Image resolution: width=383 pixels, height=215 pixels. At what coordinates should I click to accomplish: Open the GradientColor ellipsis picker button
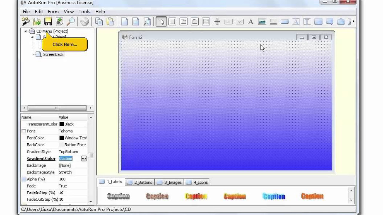(x=84, y=159)
